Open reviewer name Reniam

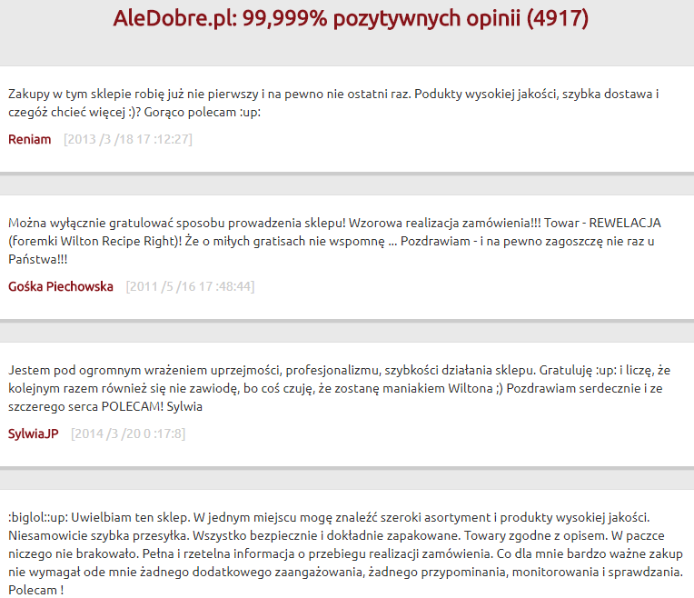point(30,139)
